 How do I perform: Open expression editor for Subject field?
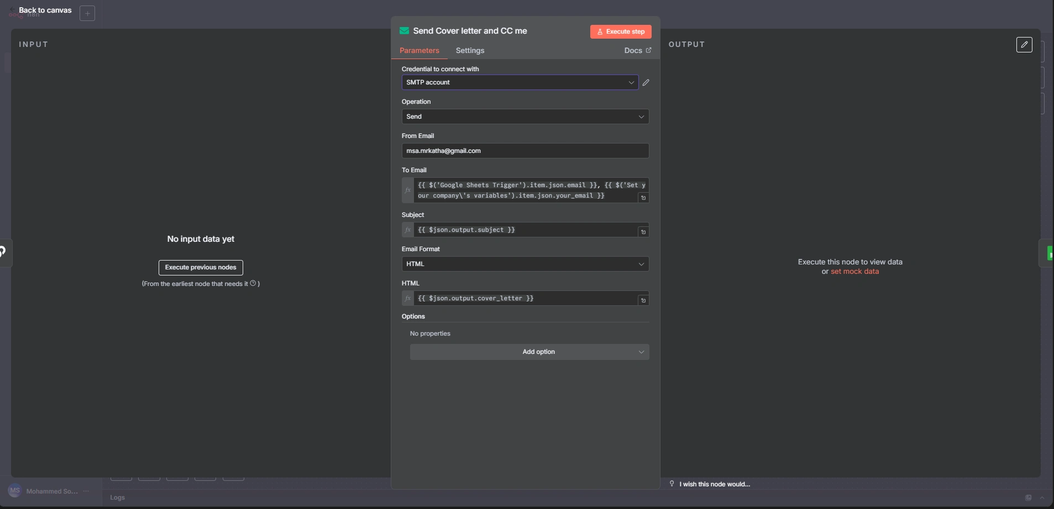tap(643, 232)
